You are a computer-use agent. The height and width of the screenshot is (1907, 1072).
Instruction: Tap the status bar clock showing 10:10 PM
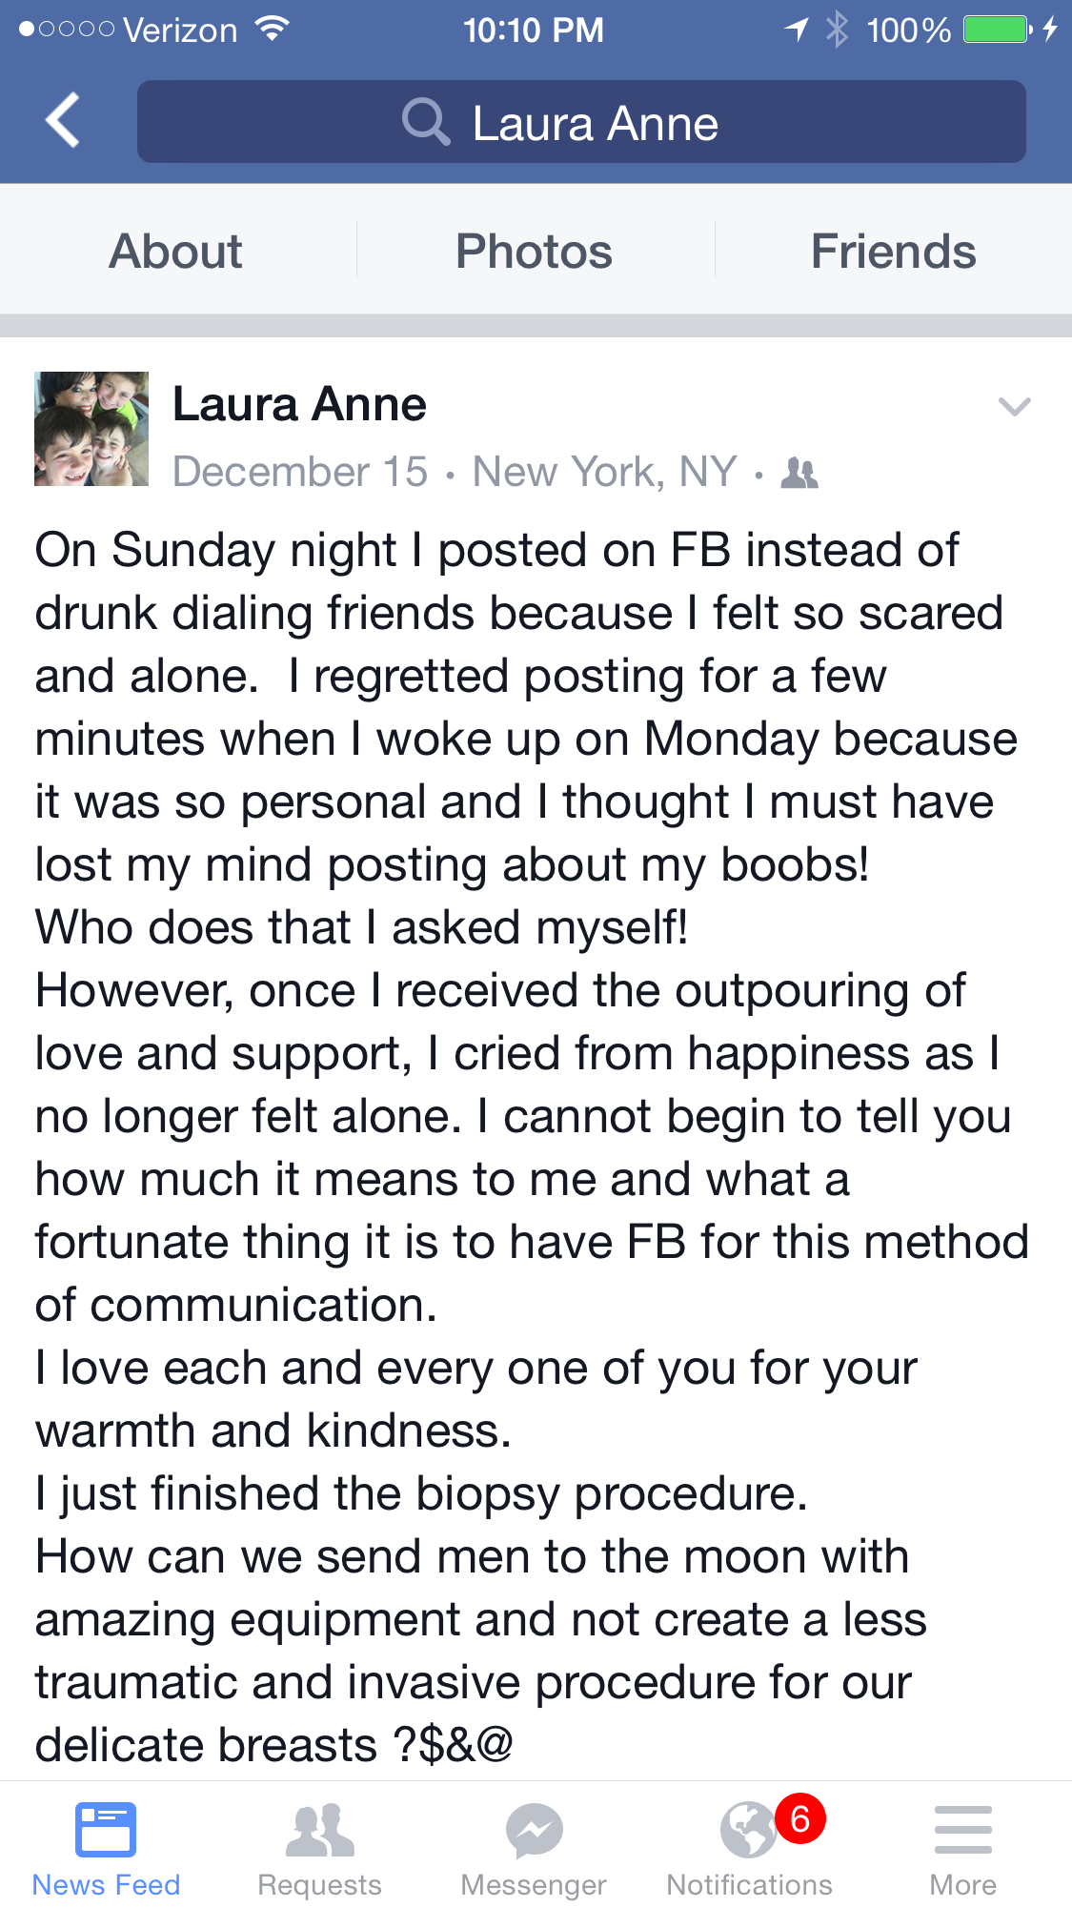point(534,30)
